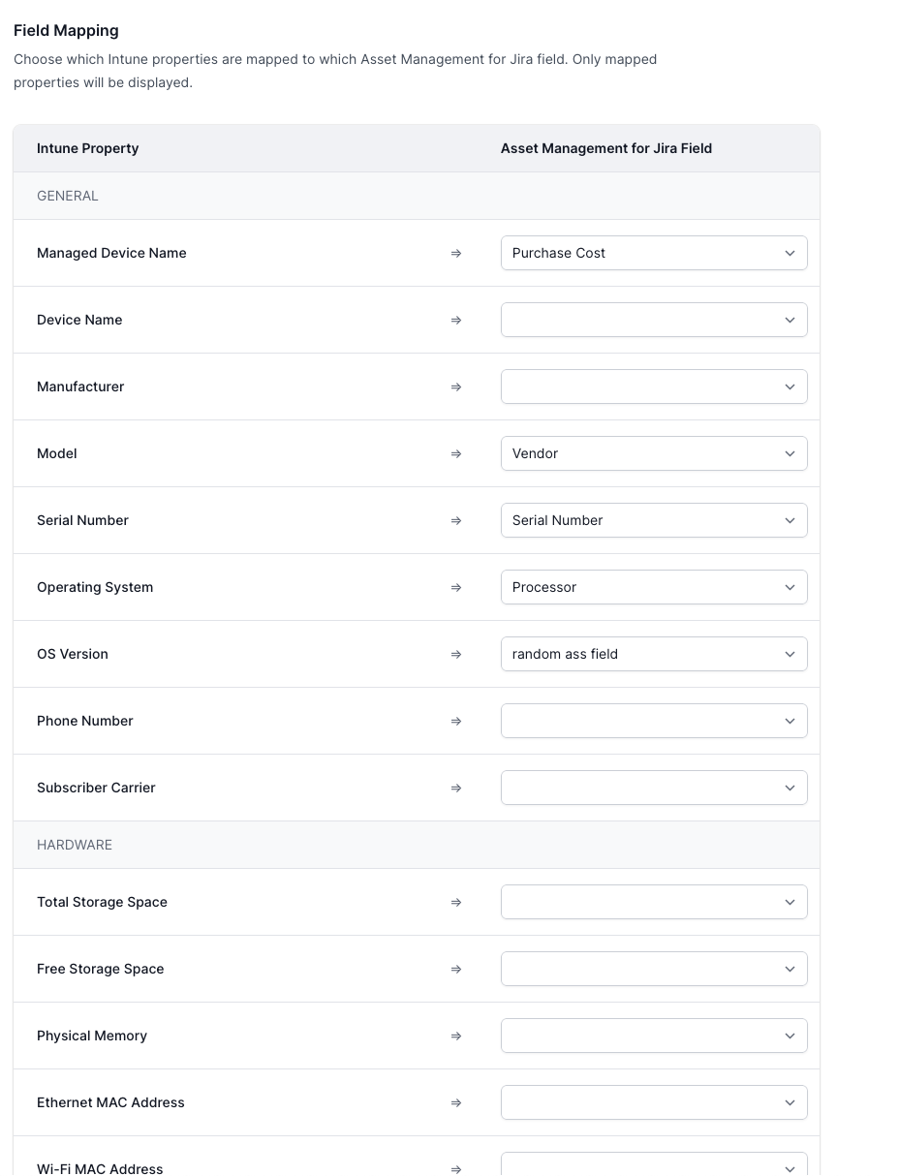Click the mapping arrow next to Serial Number
This screenshot has height=1176, width=899.
coord(455,520)
